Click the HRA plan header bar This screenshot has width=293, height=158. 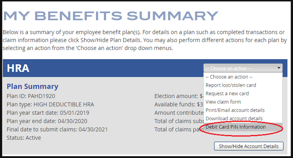click(x=103, y=68)
